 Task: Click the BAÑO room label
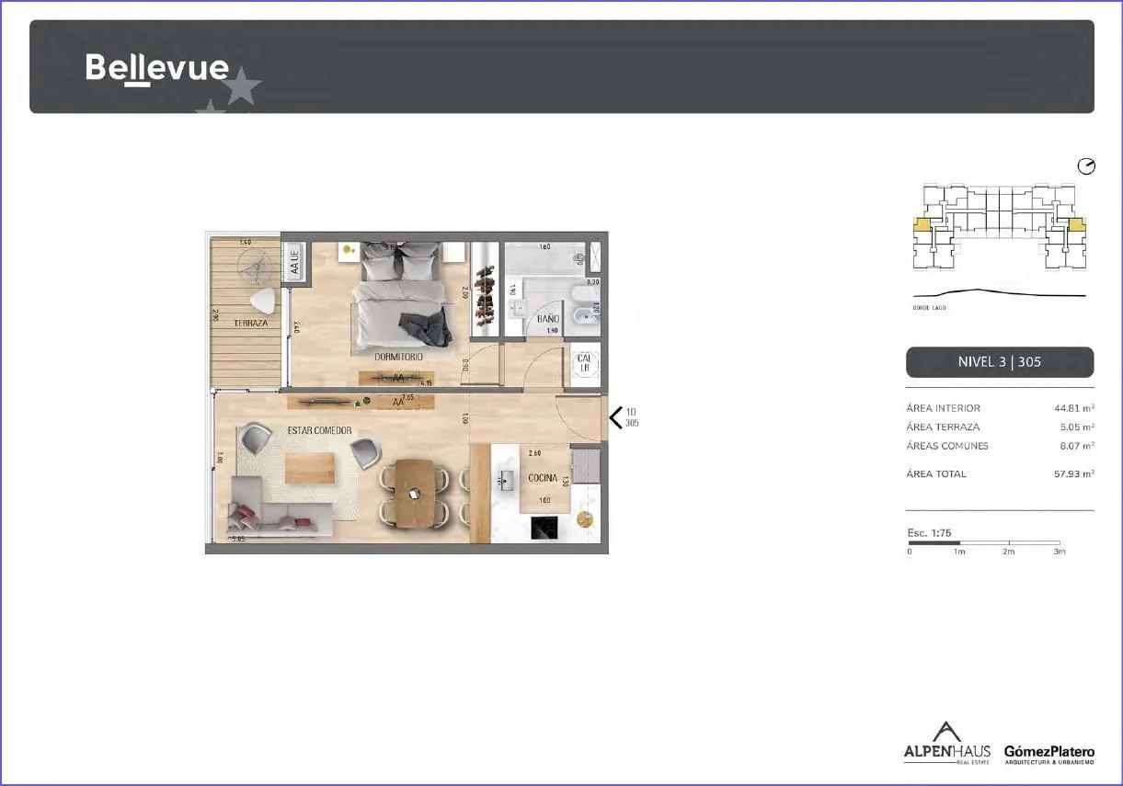[548, 319]
